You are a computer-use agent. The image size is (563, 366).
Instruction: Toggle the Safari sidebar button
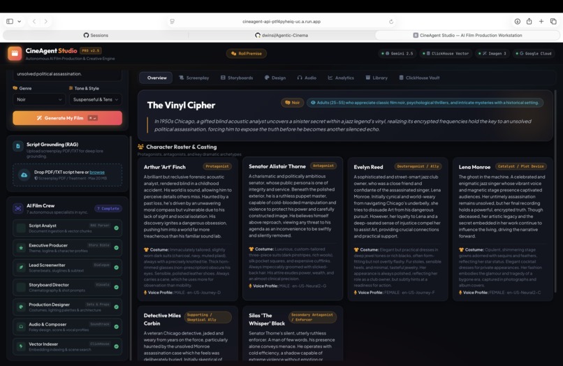pyautogui.click(x=10, y=21)
